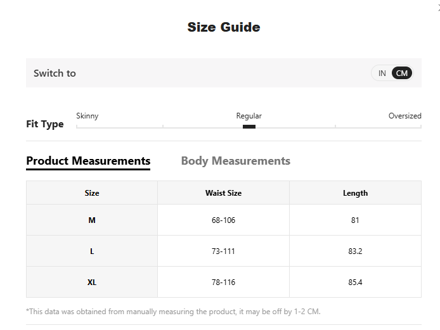Close the Size Guide dialog
This screenshot has height=330, width=440.
(437, 6)
